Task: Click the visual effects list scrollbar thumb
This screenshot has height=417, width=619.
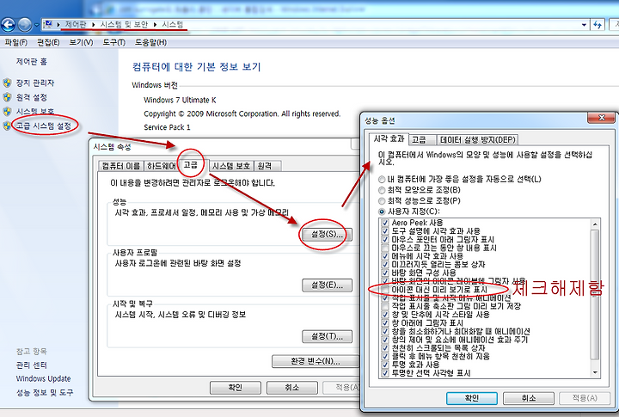Action: pos(595,295)
